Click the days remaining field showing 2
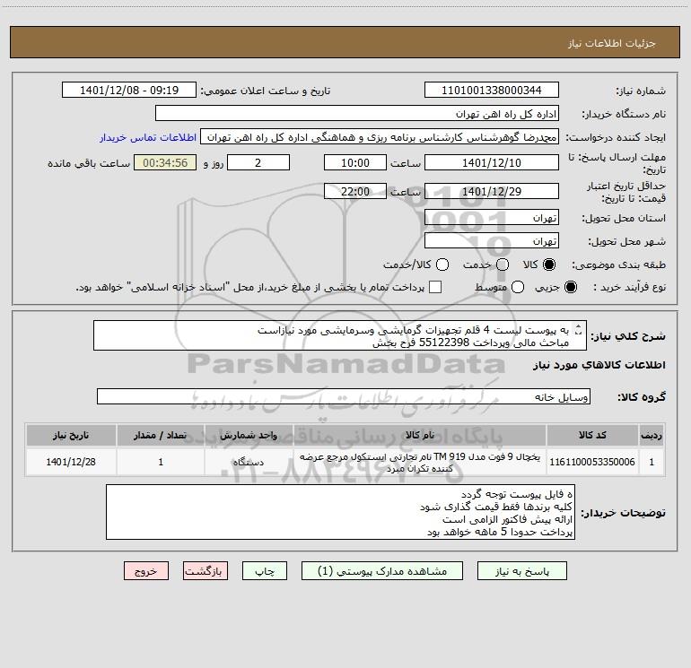This screenshot has width=691, height=668. pos(258,163)
